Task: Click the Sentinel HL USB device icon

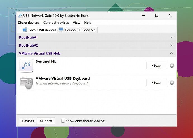Action: [26, 66]
